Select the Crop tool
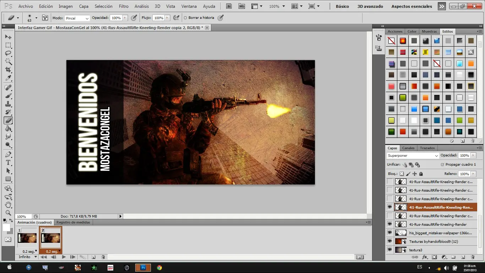The width and height of the screenshot is (485, 273). point(8,70)
